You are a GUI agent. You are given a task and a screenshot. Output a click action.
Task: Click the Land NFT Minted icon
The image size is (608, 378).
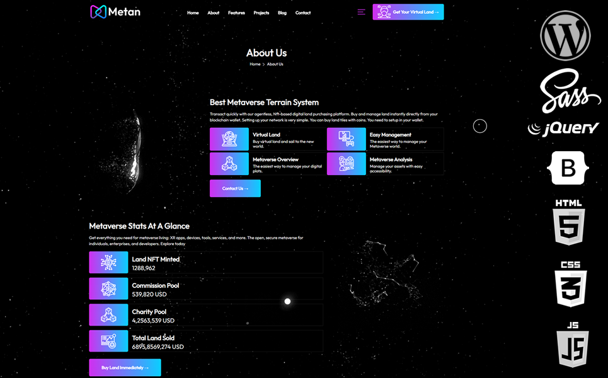pos(108,263)
